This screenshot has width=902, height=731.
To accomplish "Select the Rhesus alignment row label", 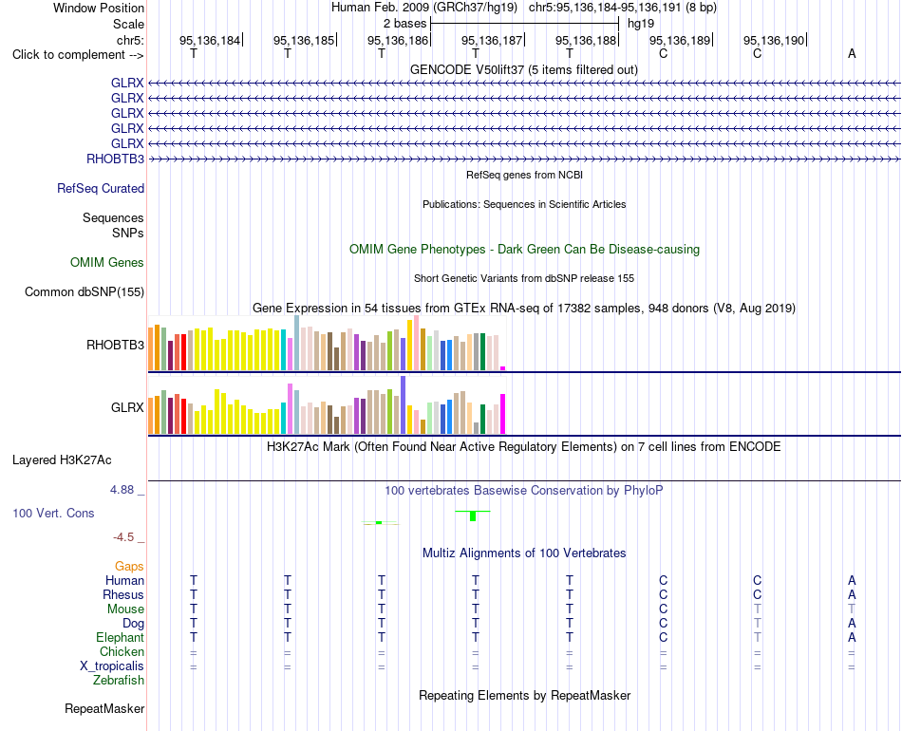I will click(x=123, y=594).
